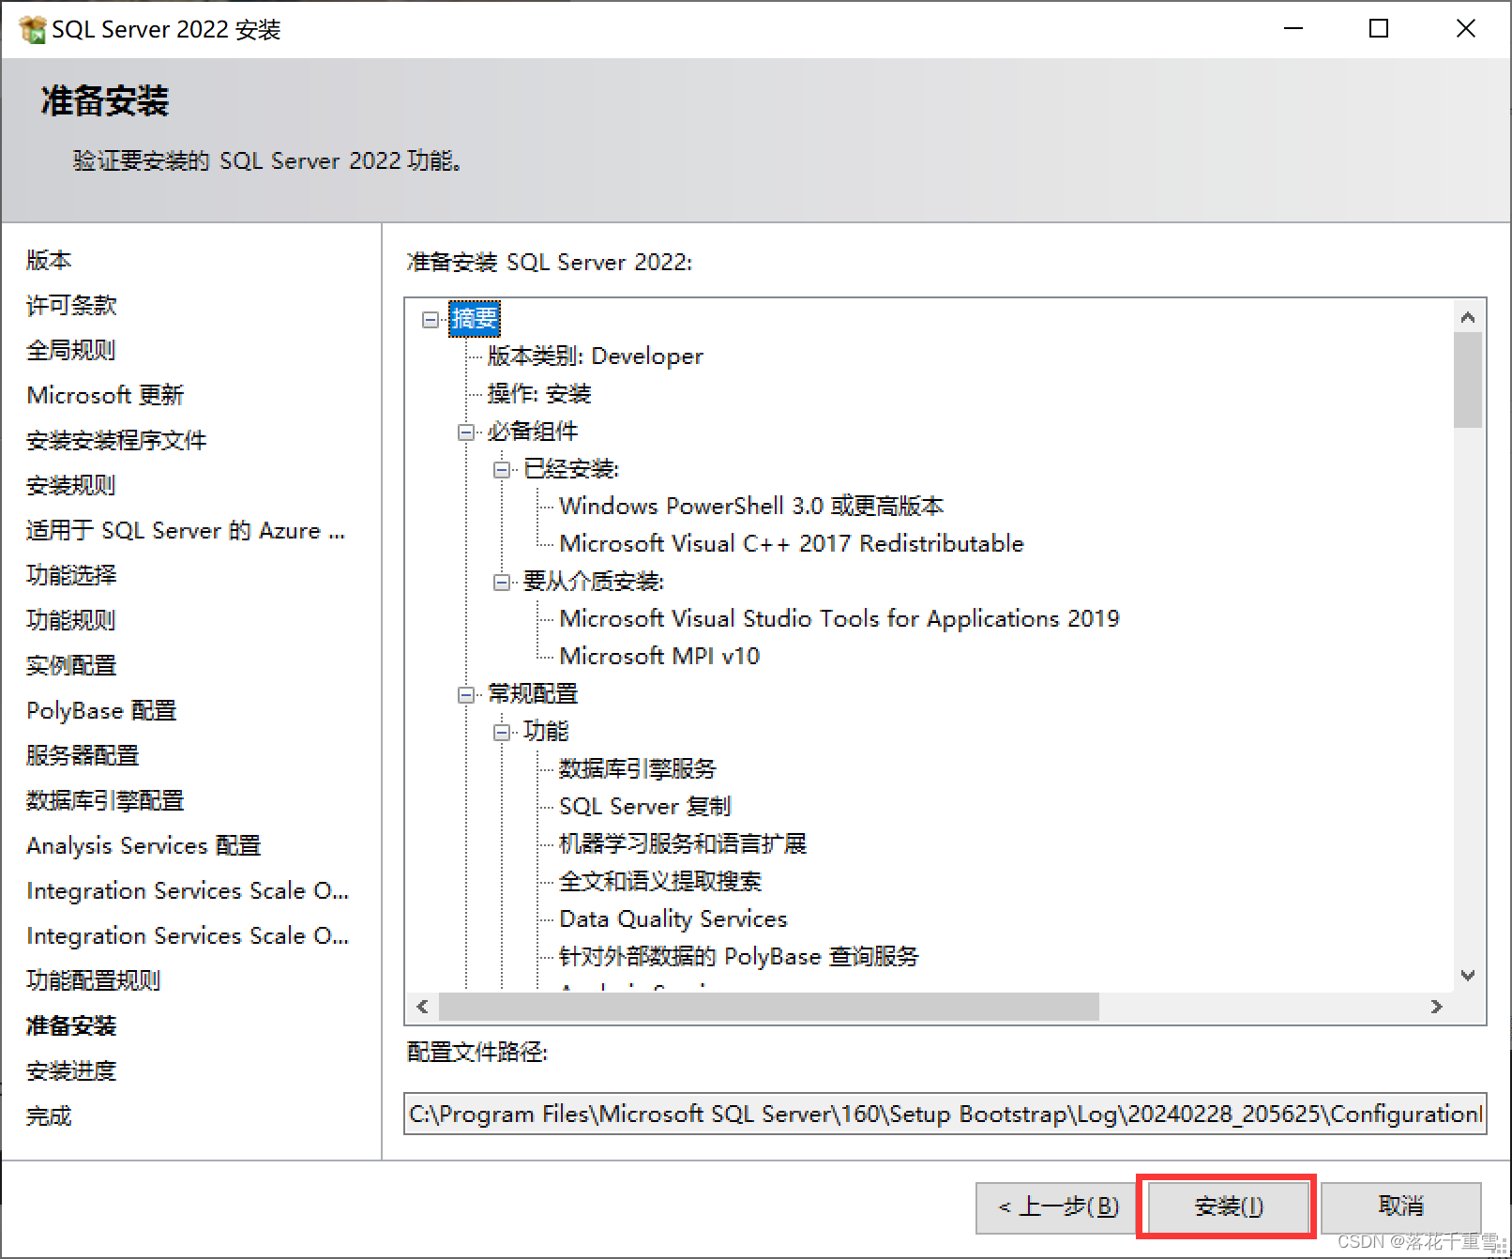Click the 安装(I) button
Screen dimensions: 1512x1259
[1229, 1206]
